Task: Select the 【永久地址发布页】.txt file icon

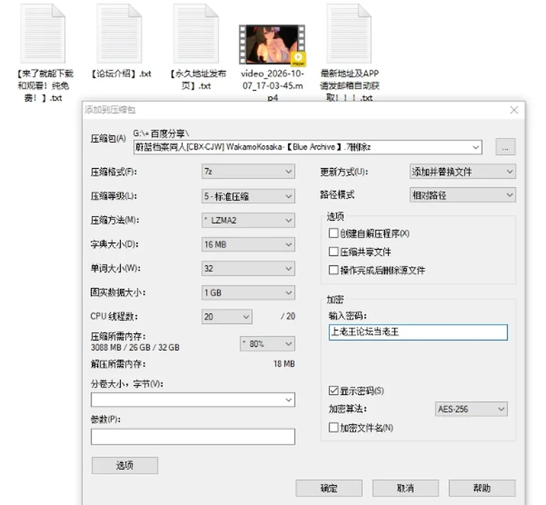Action: point(196,34)
